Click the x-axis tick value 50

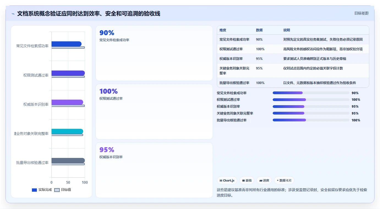(68, 182)
